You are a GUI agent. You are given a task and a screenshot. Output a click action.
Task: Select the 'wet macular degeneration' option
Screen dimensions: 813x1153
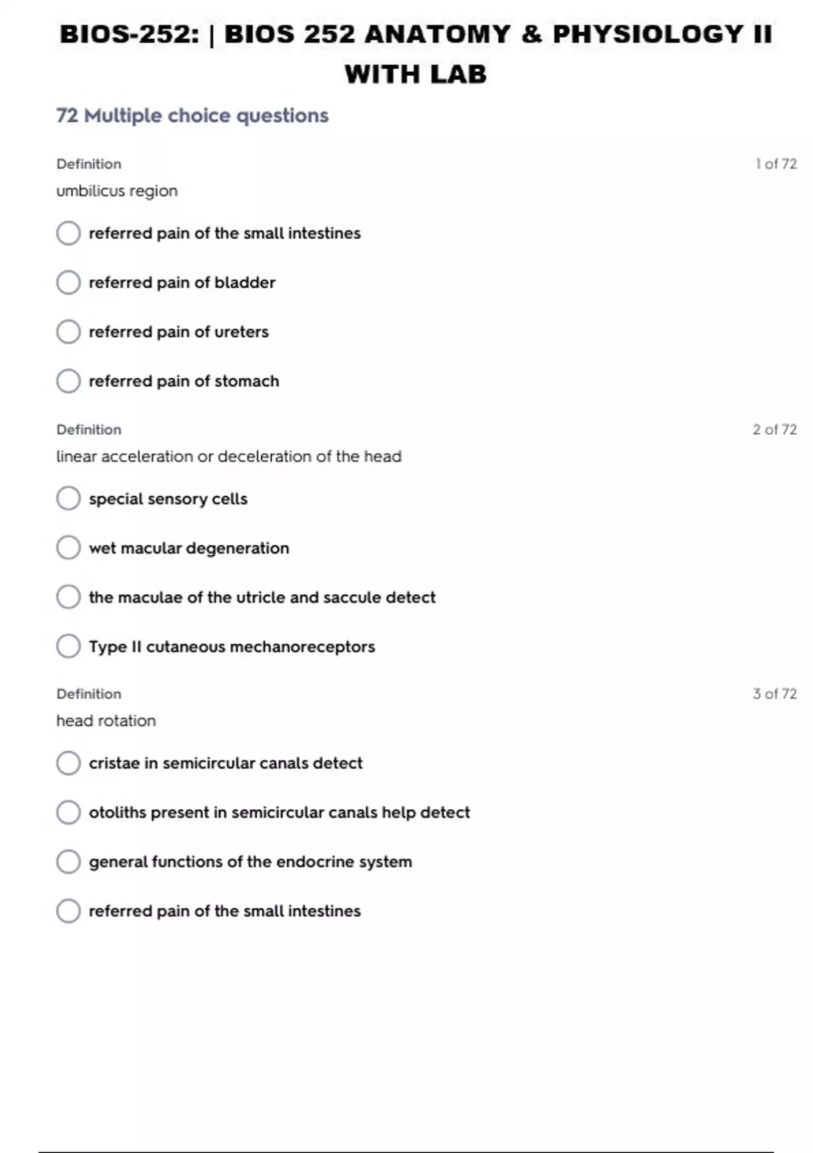[68, 547]
